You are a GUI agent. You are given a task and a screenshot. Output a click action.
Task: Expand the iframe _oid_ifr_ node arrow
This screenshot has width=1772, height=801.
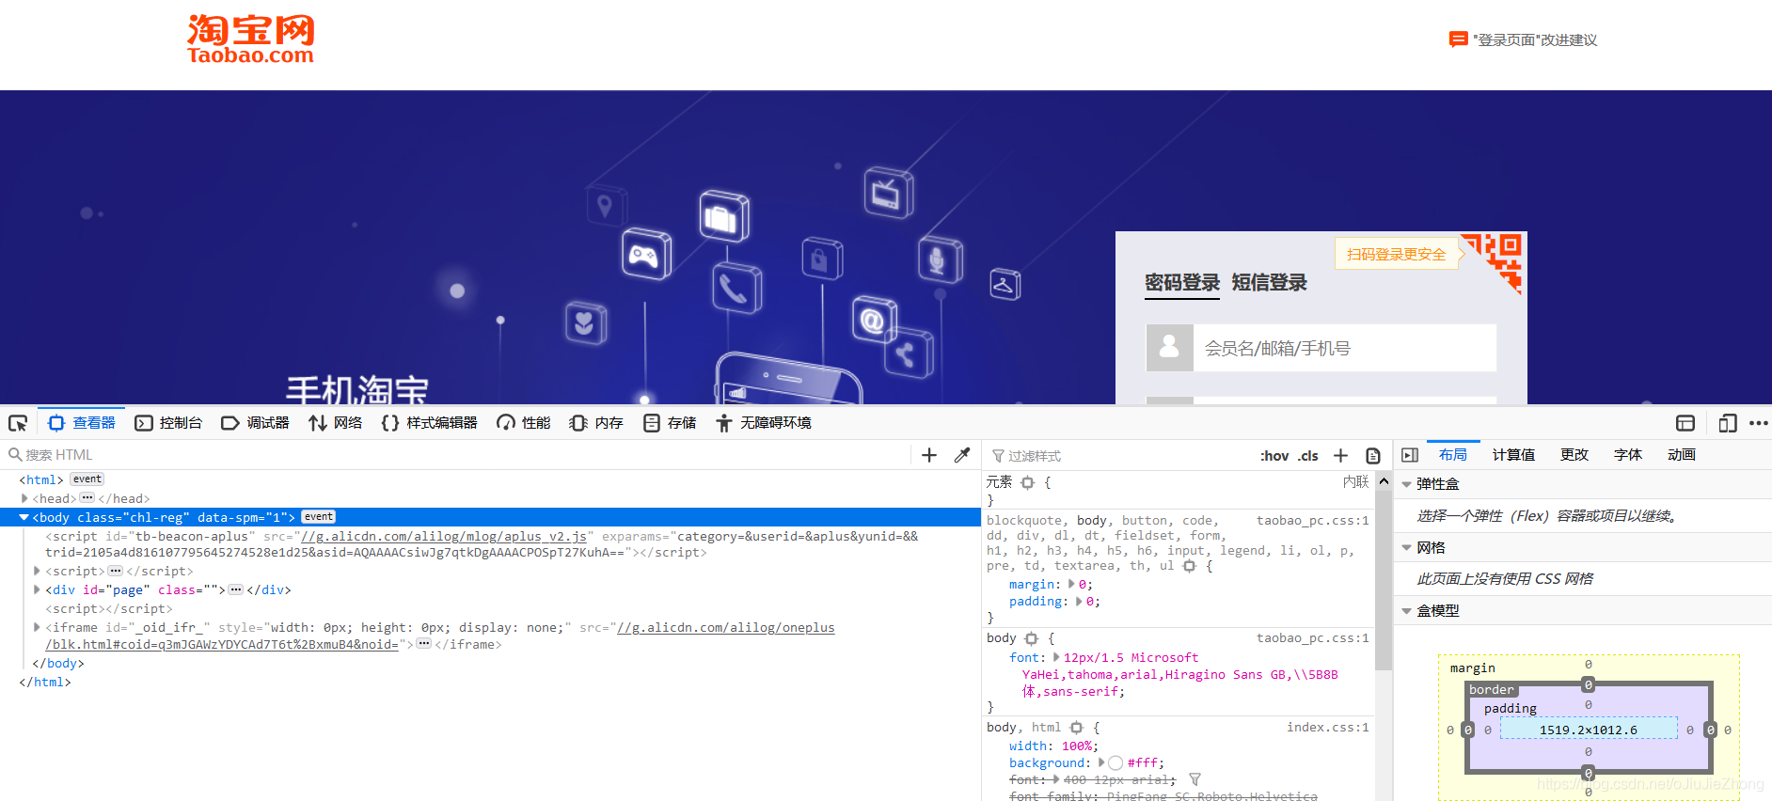click(x=37, y=627)
